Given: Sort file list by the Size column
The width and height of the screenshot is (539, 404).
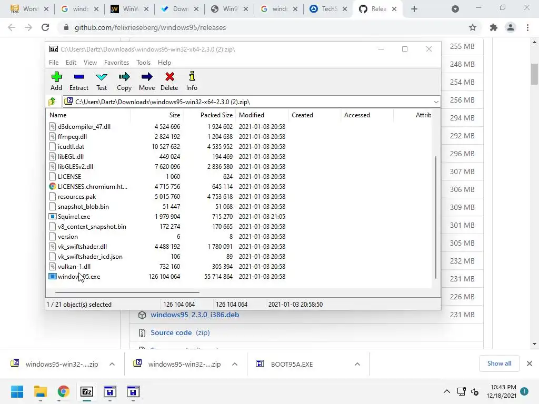Looking at the screenshot, I should point(157,115).
